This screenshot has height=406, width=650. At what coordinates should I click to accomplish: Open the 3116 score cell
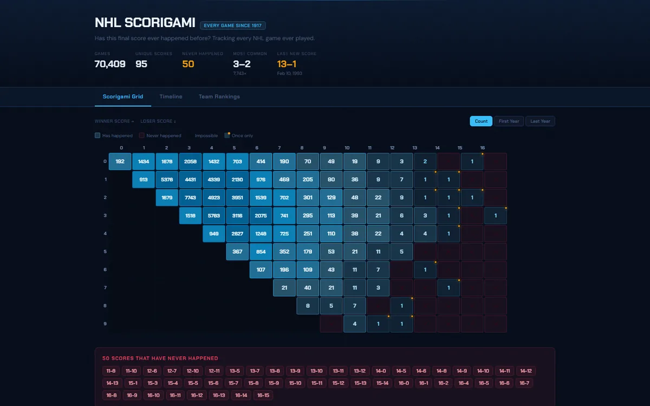pos(237,216)
